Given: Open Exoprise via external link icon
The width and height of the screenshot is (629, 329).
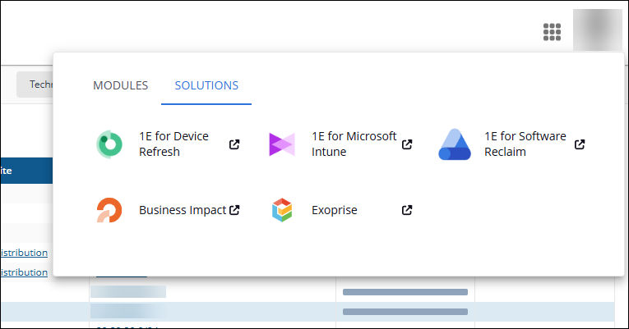Looking at the screenshot, I should [x=407, y=210].
